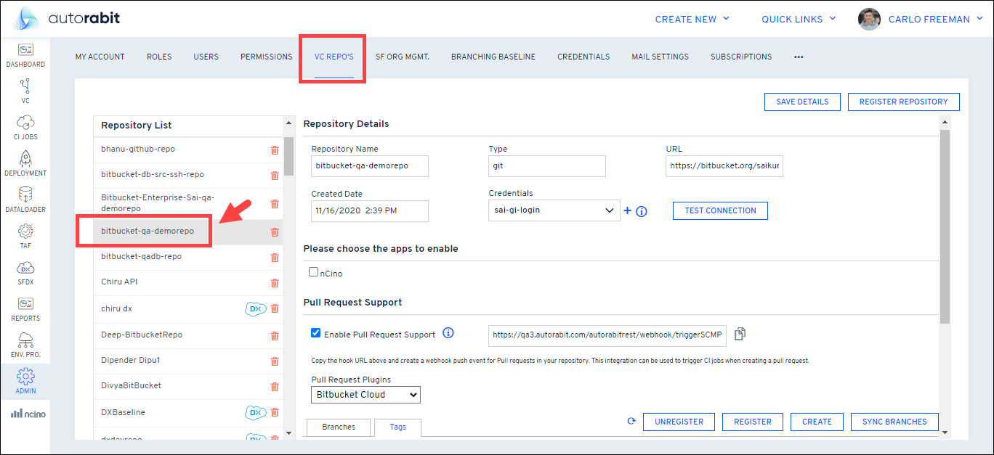Viewport: 994px width, 455px height.
Task: Click delete icon for bhanu-github-repo
Action: pos(275,150)
